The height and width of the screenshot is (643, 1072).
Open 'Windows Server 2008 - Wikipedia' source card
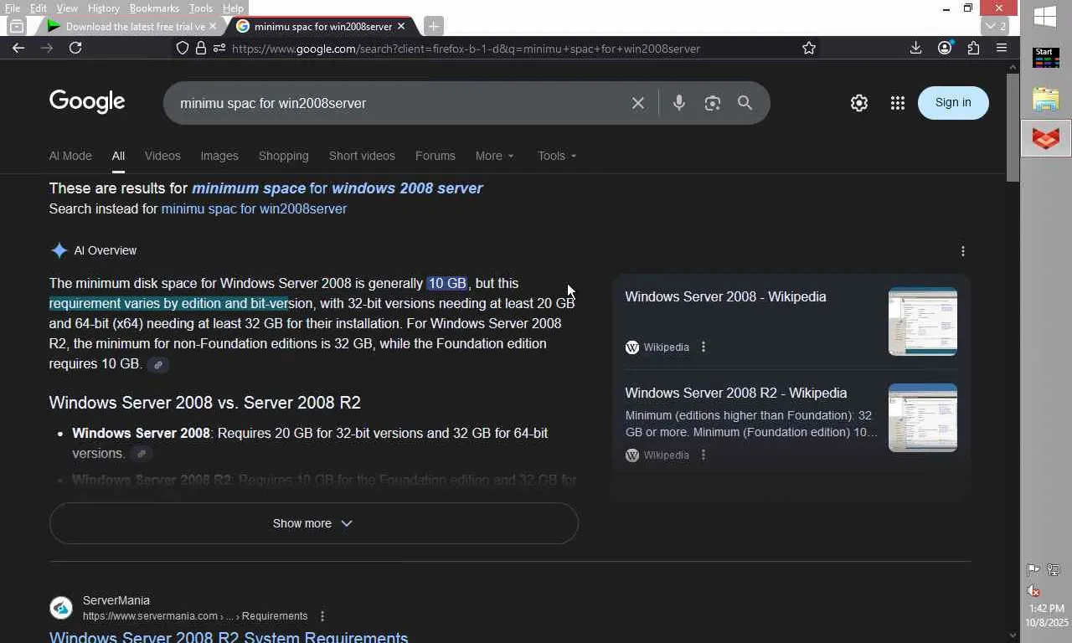click(x=725, y=296)
